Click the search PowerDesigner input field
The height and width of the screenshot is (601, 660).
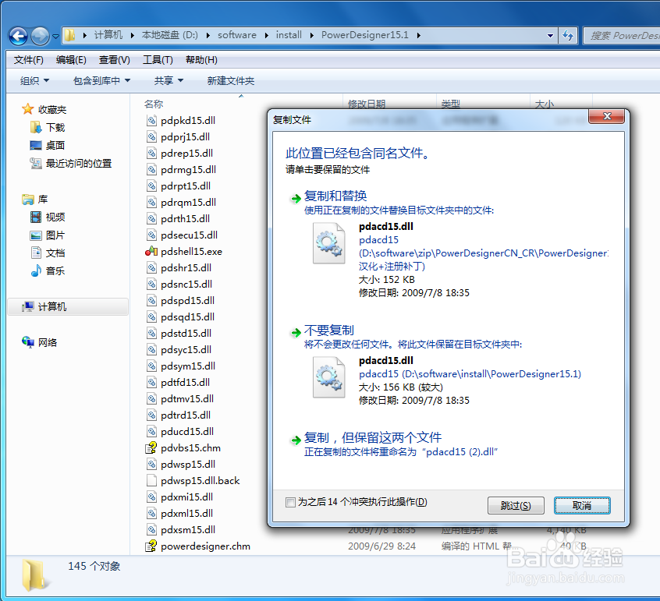(622, 36)
